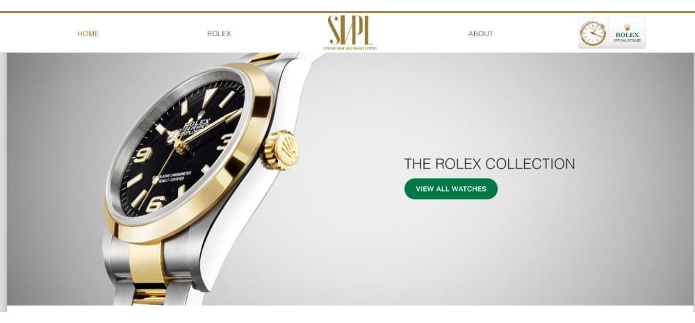Click the Official Retailer caption text
Screen dimensions: 695x323
pyautogui.click(x=627, y=40)
